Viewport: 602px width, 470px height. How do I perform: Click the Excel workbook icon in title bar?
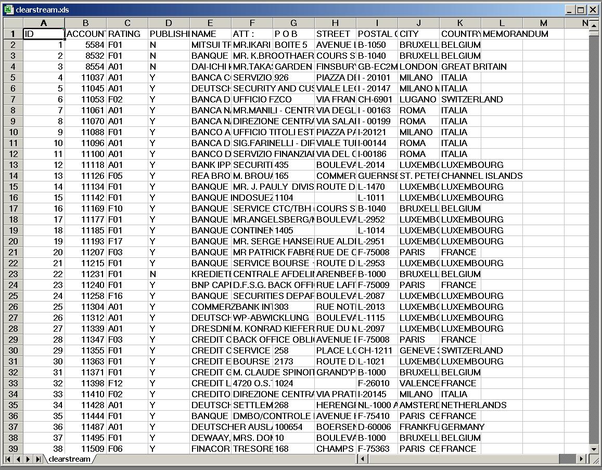[8, 9]
